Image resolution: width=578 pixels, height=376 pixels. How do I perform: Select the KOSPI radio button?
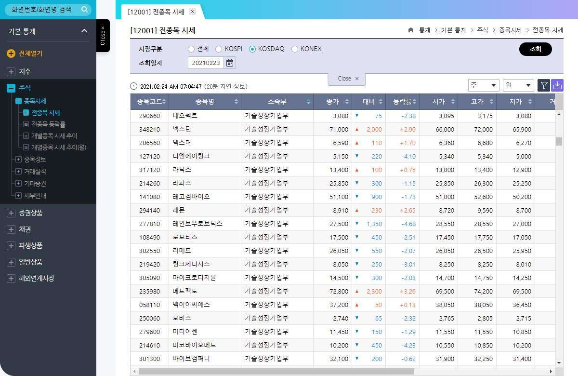tap(219, 49)
